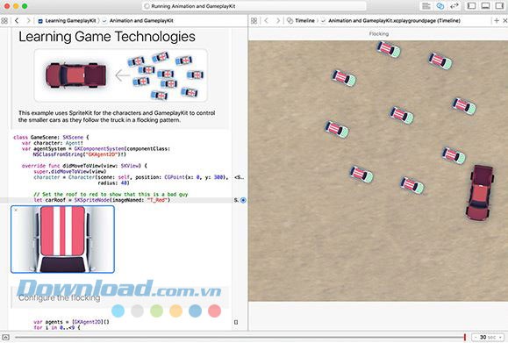This screenshot has height=343, width=508.
Task: Click the red timeline playhead marker
Action: 465,337
